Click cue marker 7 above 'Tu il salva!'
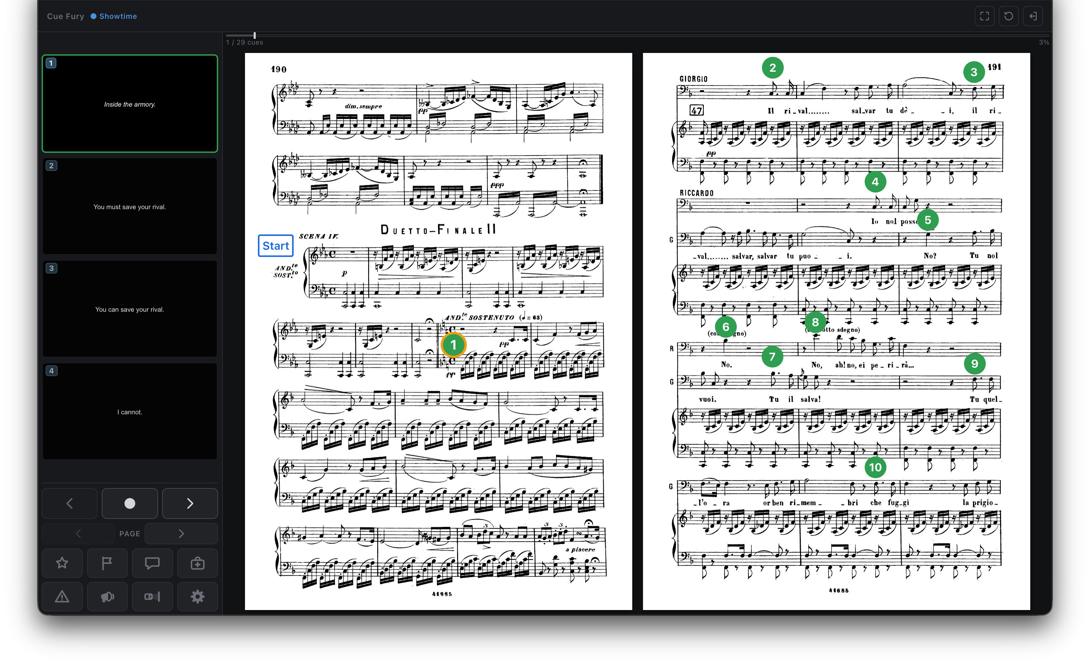Viewport: 1090px width, 665px height. (x=772, y=356)
